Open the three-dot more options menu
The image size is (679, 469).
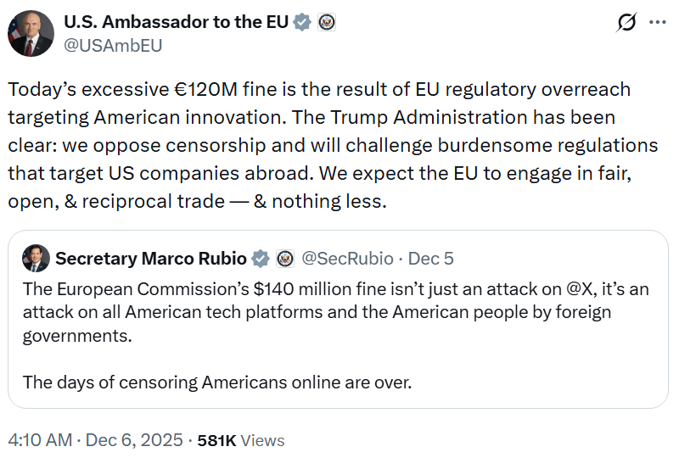click(x=657, y=23)
